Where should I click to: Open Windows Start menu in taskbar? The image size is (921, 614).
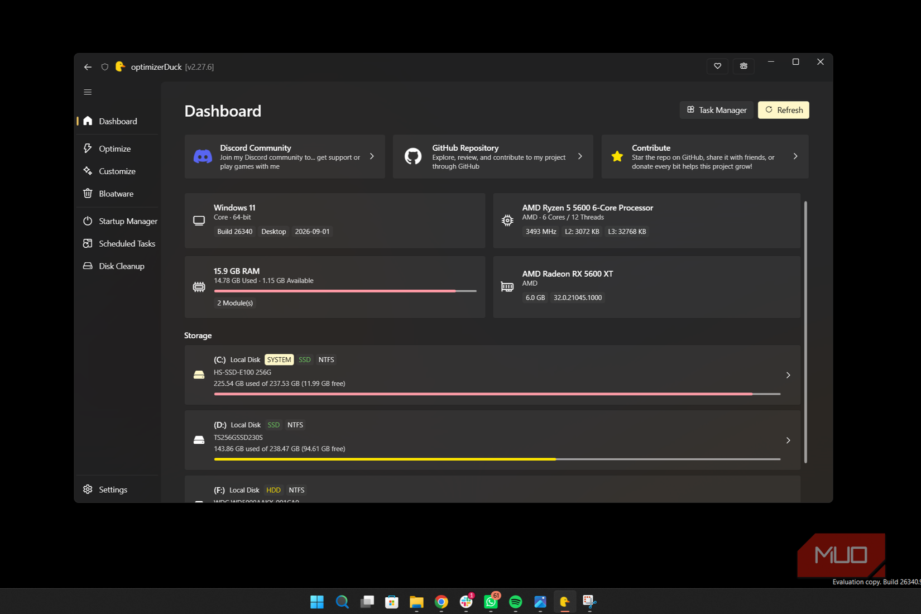[317, 602]
